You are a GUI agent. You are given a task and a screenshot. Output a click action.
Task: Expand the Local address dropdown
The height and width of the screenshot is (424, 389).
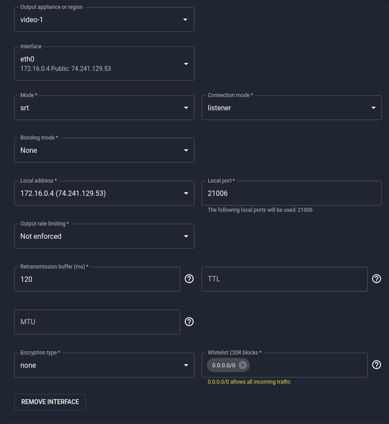(104, 194)
